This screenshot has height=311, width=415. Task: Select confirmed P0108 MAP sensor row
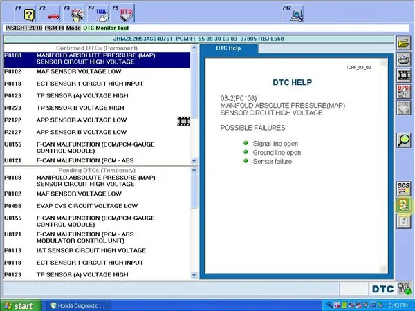(97, 59)
